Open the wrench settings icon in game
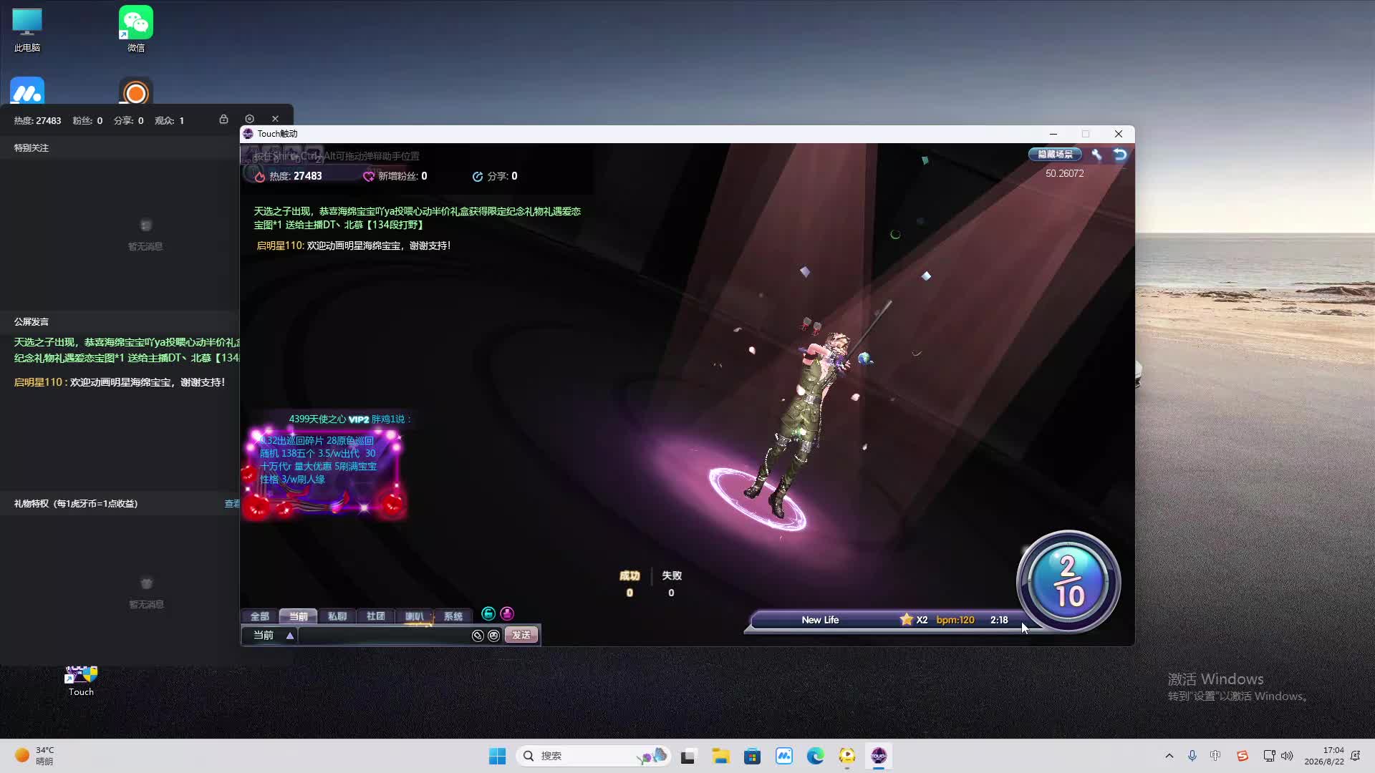This screenshot has height=773, width=1375. coord(1096,155)
